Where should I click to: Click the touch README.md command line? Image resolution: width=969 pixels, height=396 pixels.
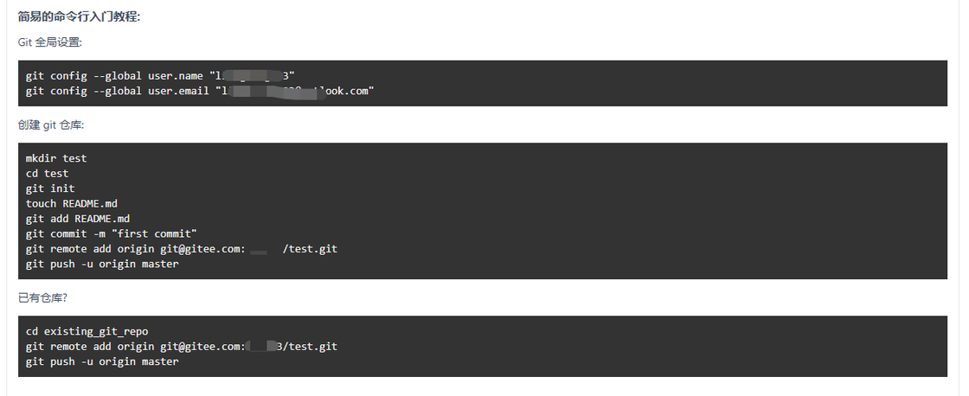pos(72,203)
